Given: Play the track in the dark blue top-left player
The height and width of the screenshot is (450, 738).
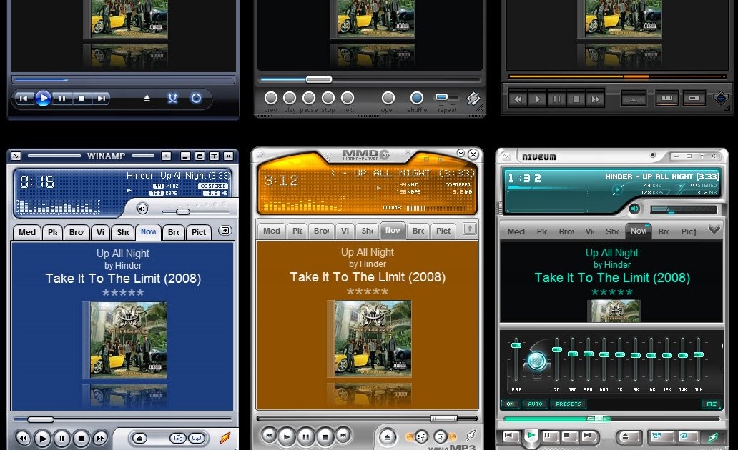Looking at the screenshot, I should (x=43, y=99).
